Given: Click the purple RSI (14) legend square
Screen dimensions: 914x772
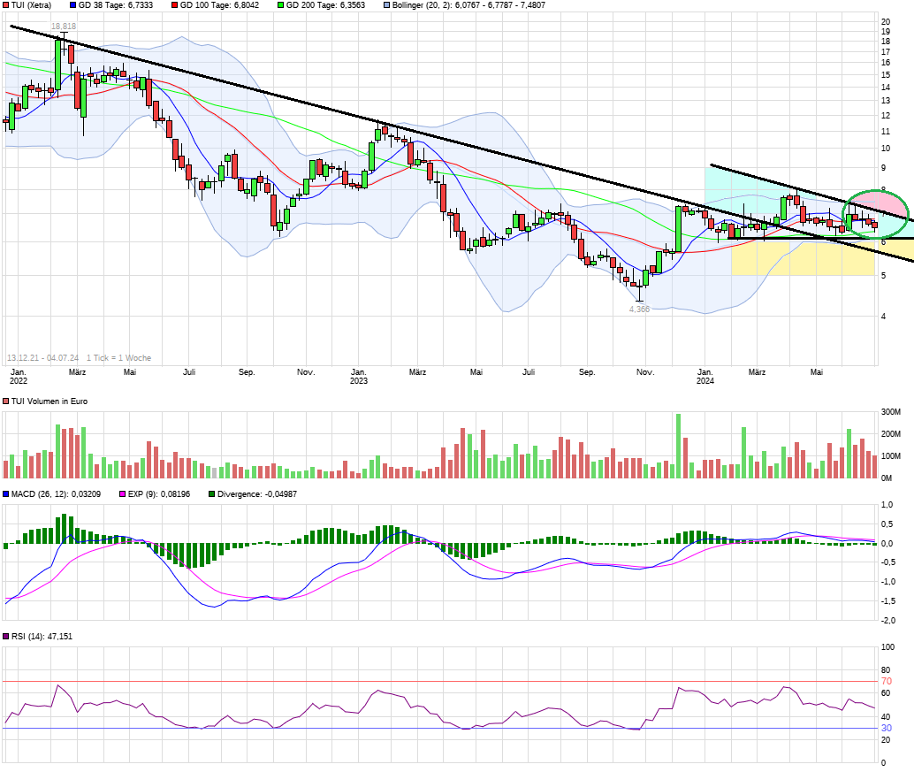Looking at the screenshot, I should (x=6, y=637).
